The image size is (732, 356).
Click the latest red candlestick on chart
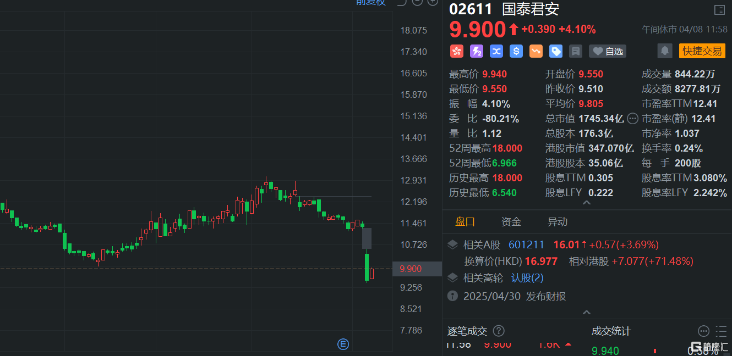click(x=372, y=274)
